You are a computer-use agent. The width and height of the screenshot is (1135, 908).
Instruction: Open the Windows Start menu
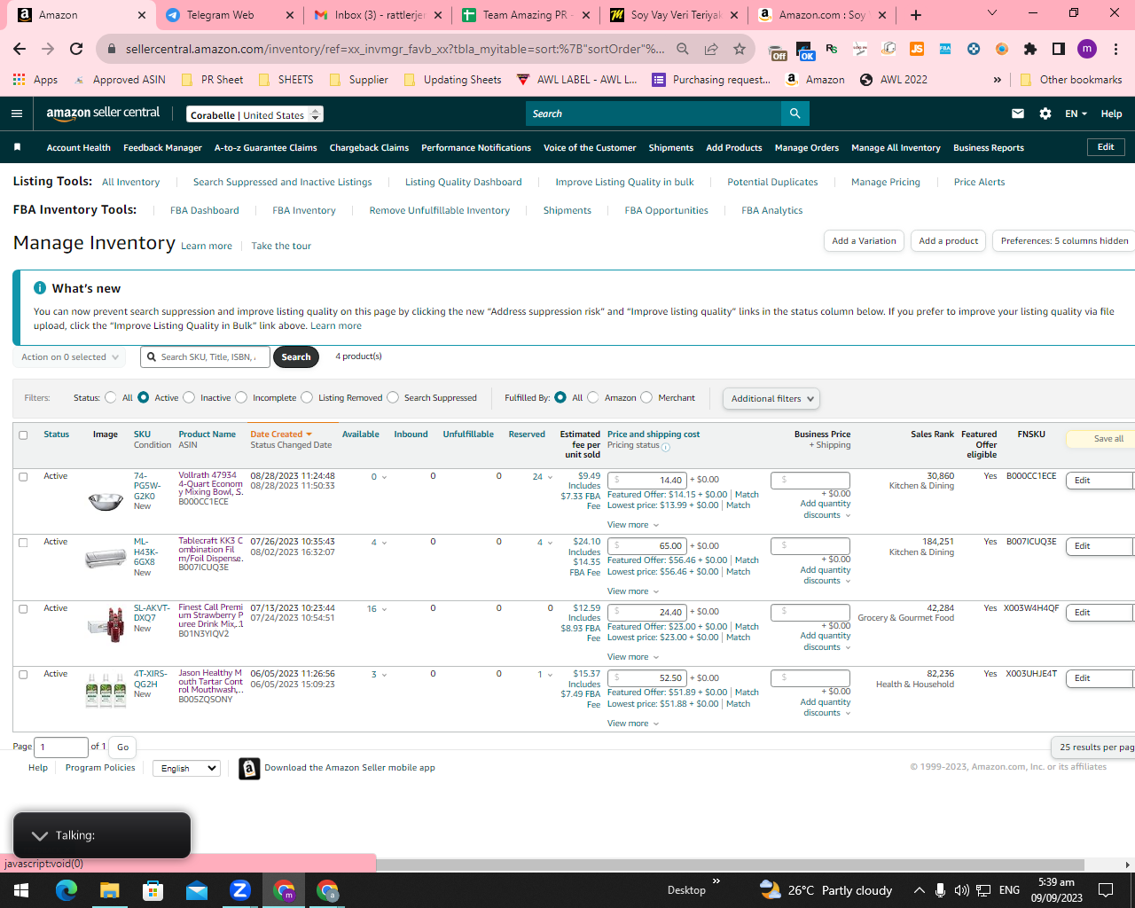coord(21,890)
